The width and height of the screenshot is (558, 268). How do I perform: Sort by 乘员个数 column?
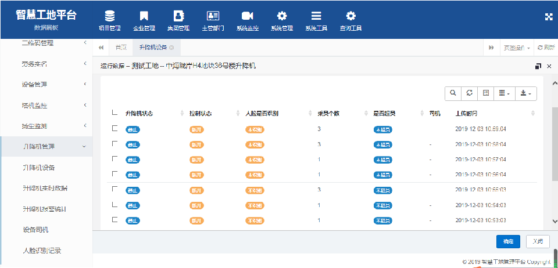pos(366,114)
